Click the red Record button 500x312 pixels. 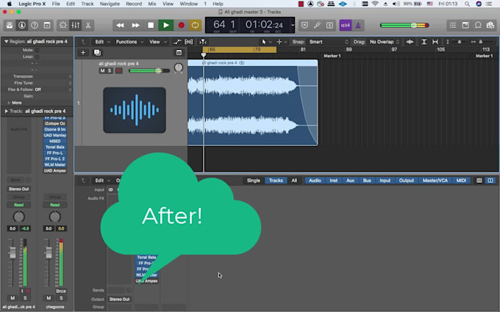point(181,25)
